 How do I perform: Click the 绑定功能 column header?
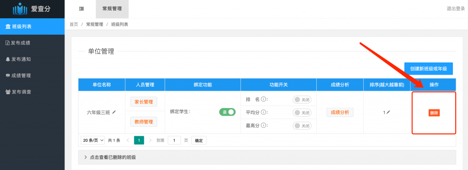click(x=202, y=85)
